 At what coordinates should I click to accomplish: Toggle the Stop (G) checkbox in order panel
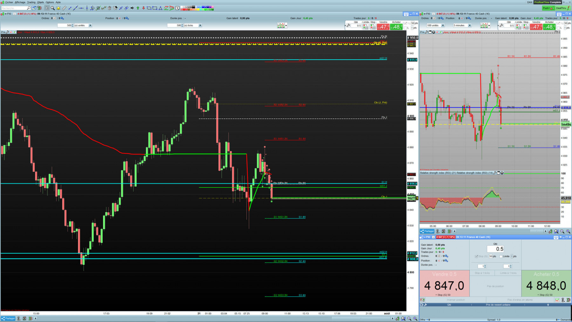click(x=476, y=256)
